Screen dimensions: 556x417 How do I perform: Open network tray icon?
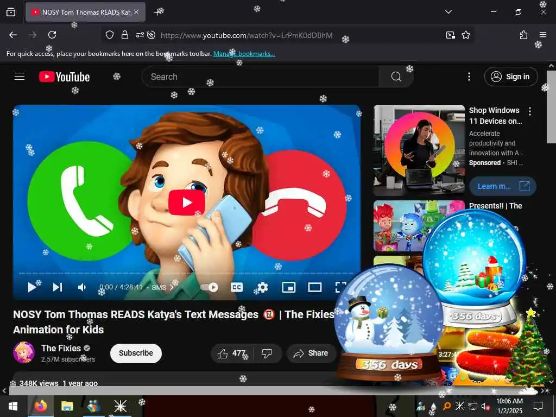pyautogui.click(x=473, y=406)
